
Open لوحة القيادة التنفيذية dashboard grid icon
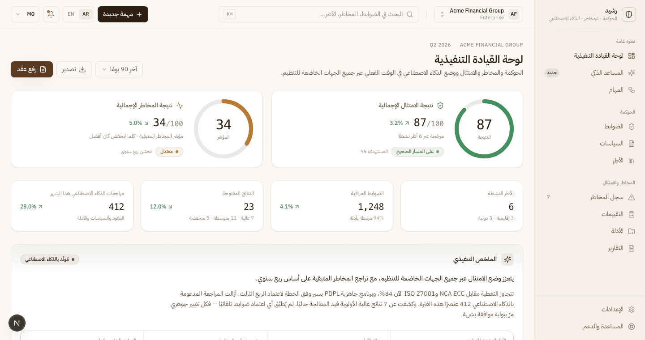[x=632, y=56]
